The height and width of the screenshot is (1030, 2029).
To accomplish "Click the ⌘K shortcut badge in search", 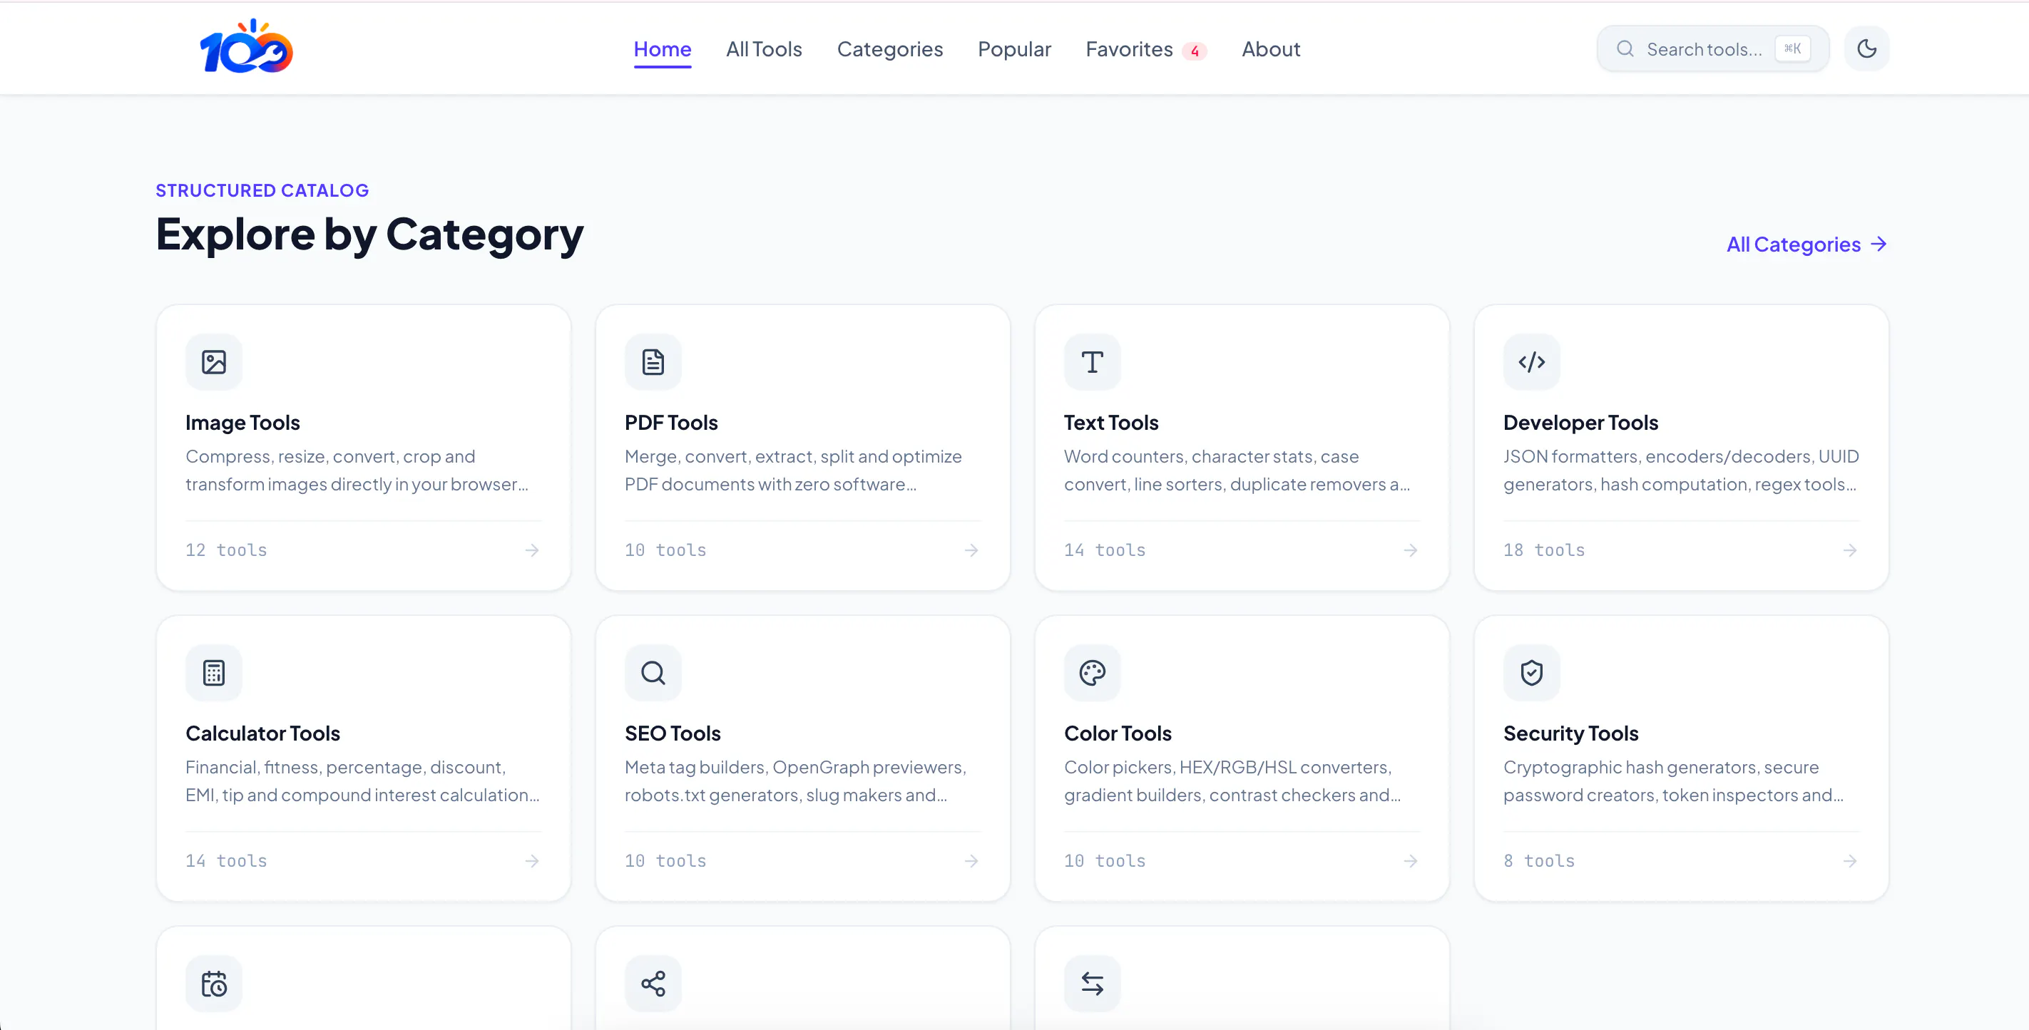I will click(1793, 48).
